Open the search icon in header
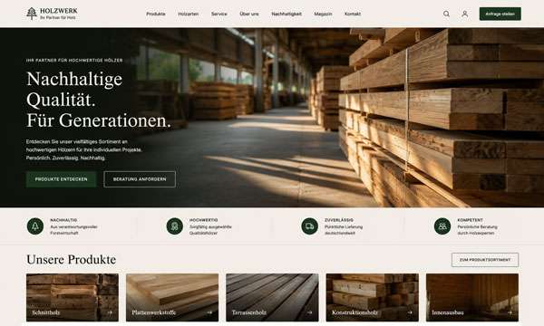544x326 pixels. click(x=446, y=14)
